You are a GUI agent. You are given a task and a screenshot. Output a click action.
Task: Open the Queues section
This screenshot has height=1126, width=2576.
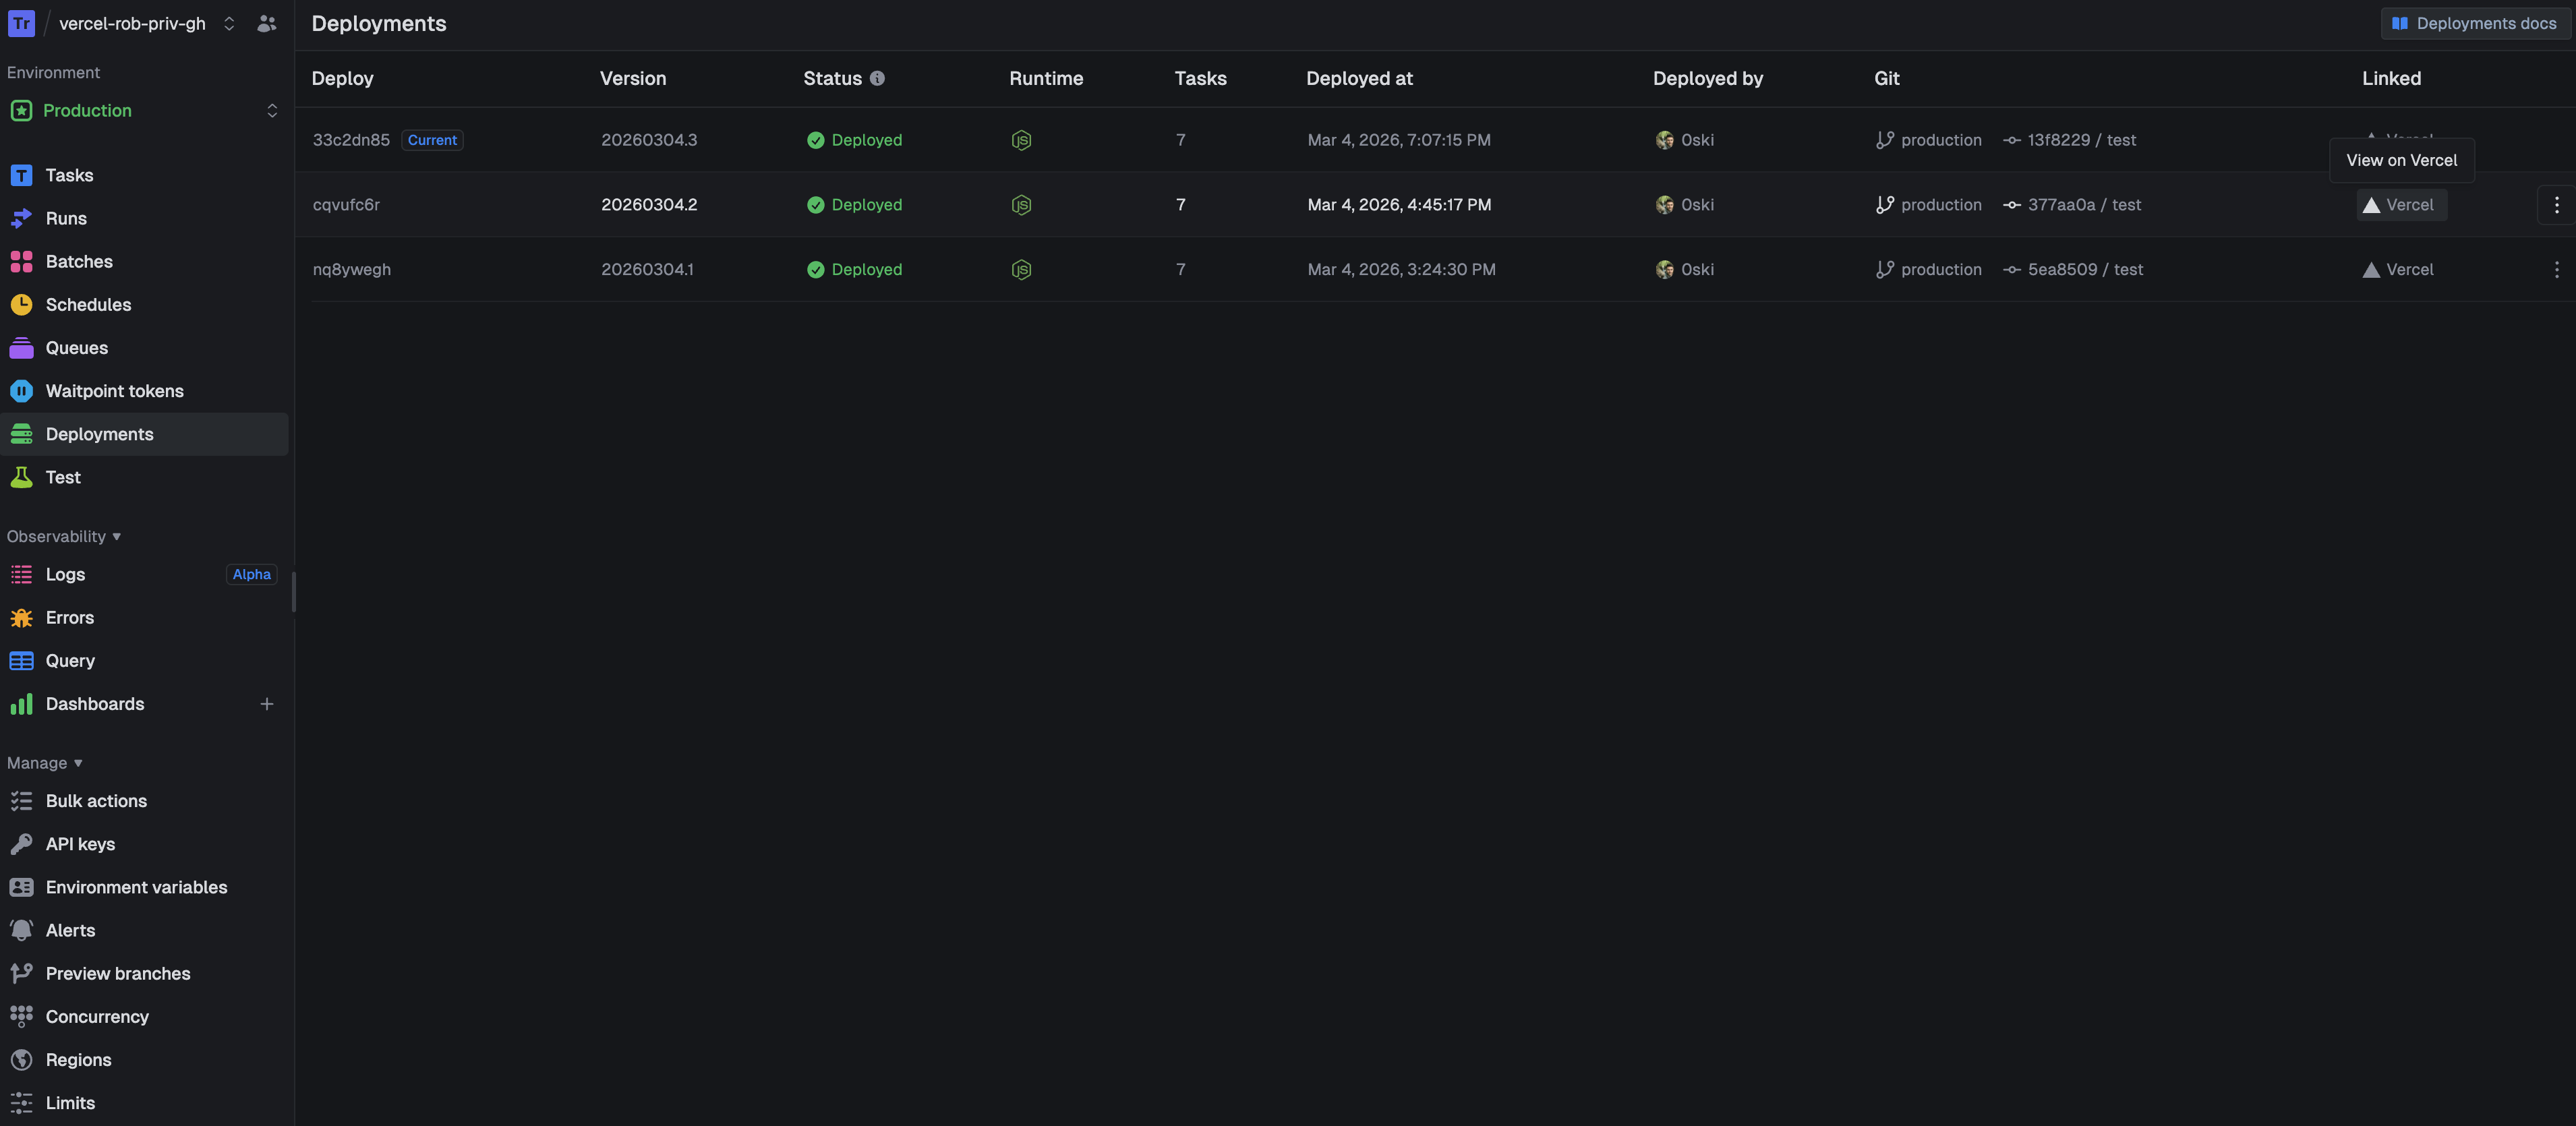click(x=77, y=347)
